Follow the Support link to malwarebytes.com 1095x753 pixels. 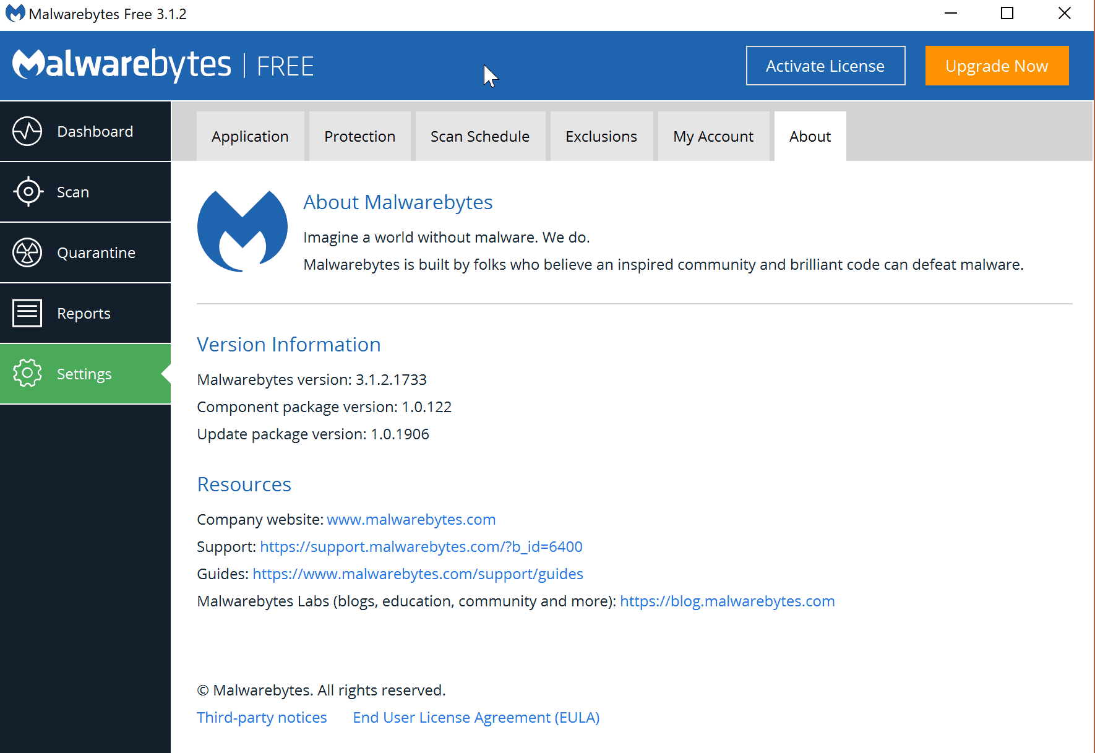(x=421, y=546)
